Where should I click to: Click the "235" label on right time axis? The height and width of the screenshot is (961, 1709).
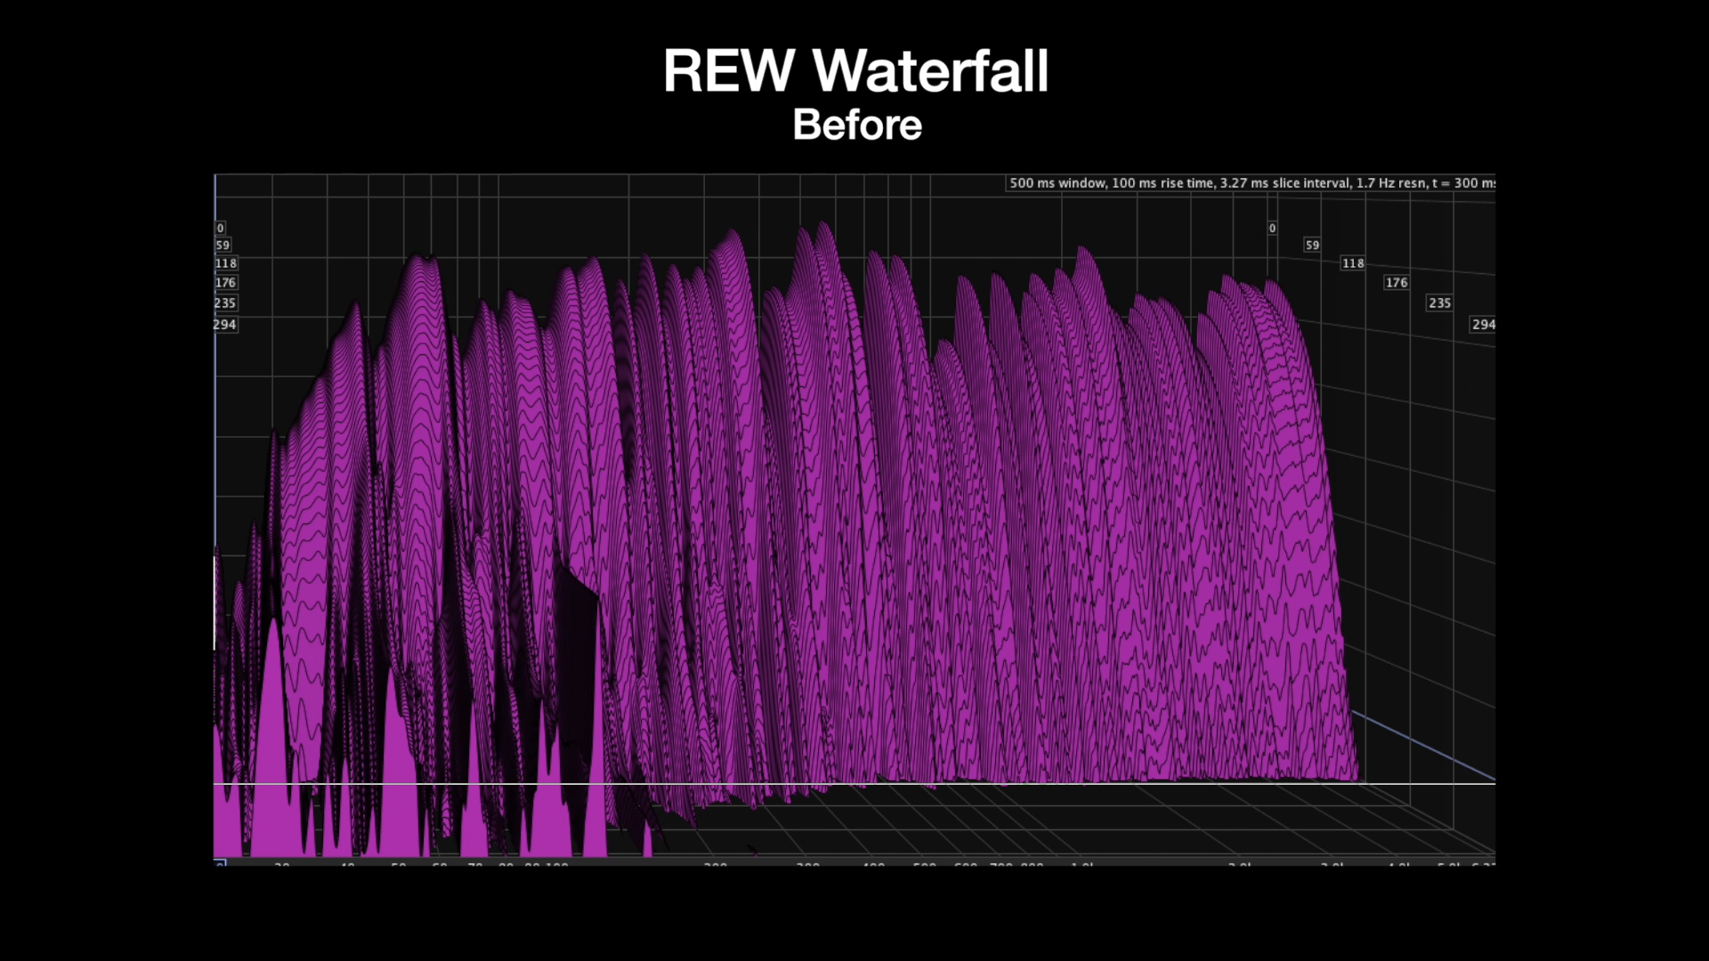tap(1440, 303)
